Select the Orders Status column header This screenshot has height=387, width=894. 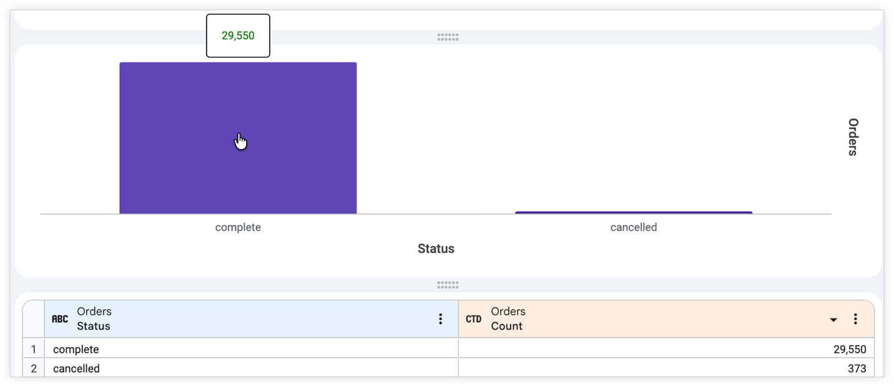252,319
